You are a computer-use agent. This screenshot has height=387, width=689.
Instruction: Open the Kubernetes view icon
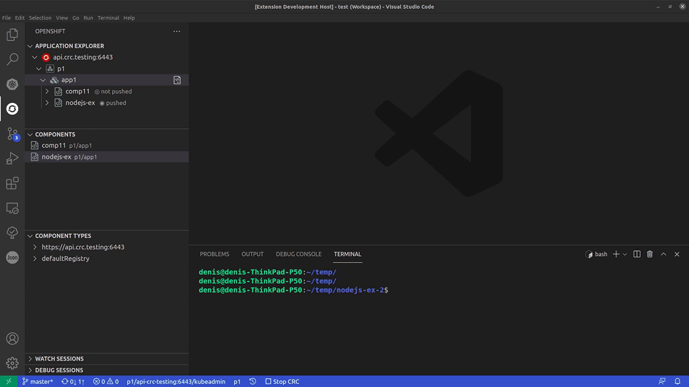click(x=12, y=84)
